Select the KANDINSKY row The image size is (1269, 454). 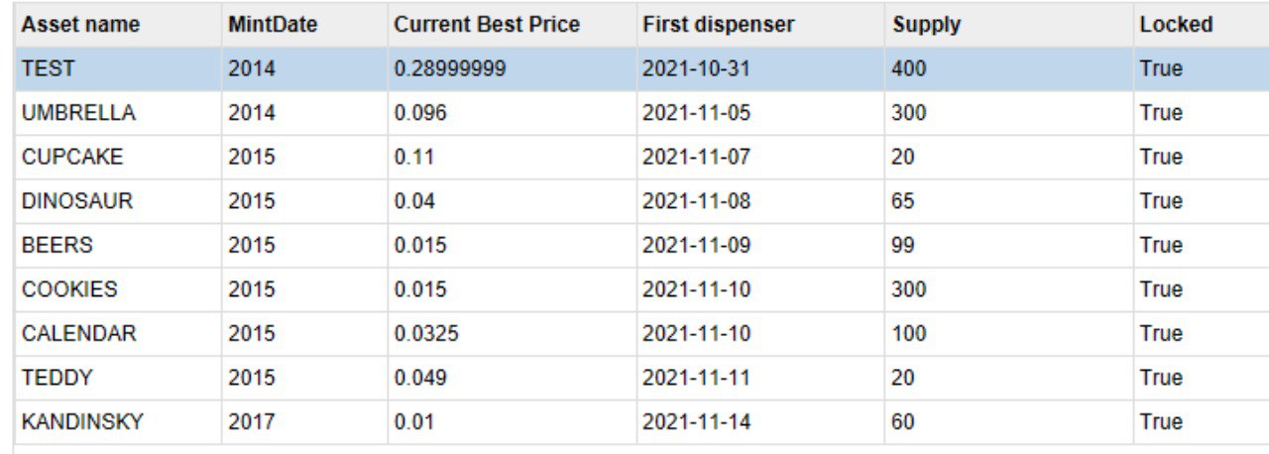tap(641, 421)
